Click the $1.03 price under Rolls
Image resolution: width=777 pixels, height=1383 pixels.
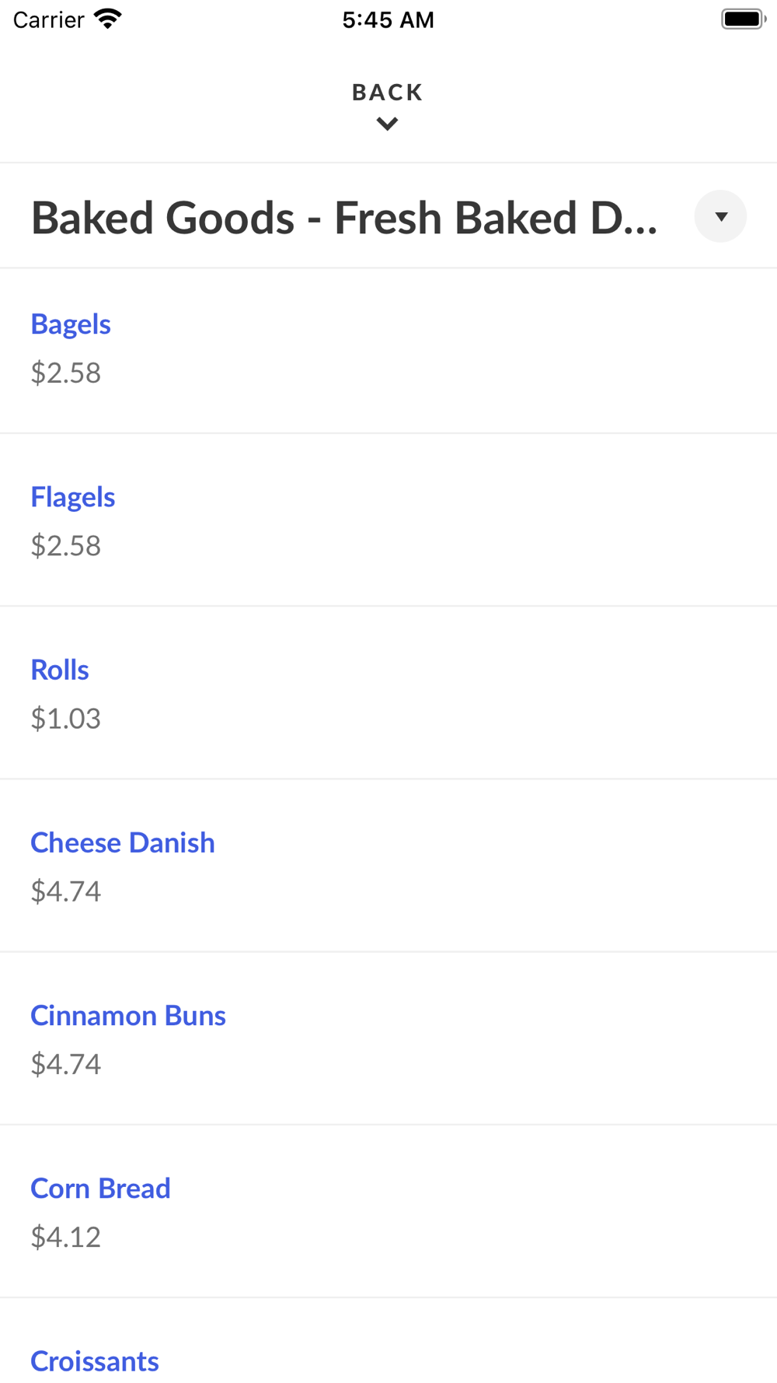pos(66,719)
